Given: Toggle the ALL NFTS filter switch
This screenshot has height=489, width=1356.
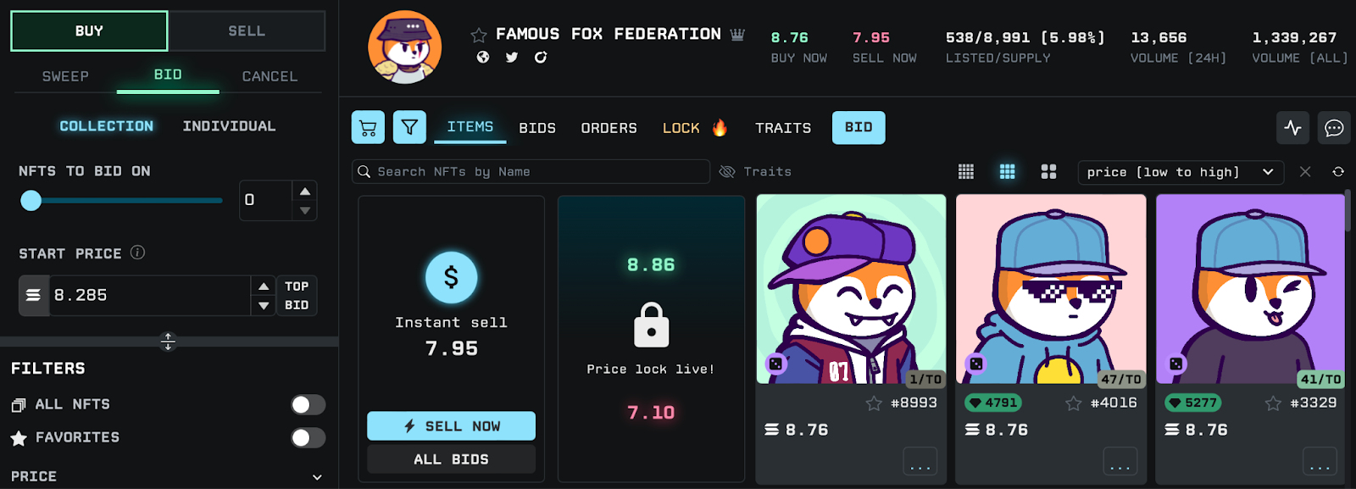Looking at the screenshot, I should tap(308, 405).
